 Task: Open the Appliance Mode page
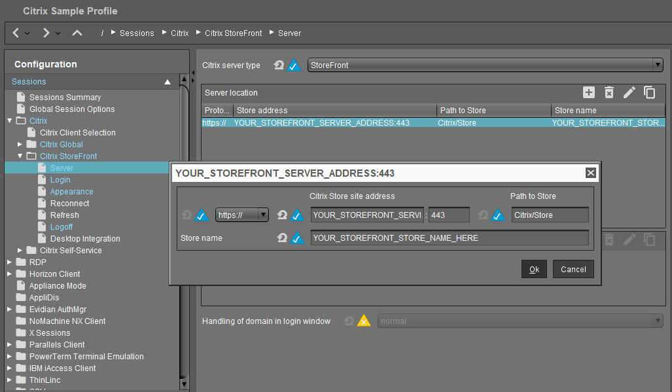(58, 286)
